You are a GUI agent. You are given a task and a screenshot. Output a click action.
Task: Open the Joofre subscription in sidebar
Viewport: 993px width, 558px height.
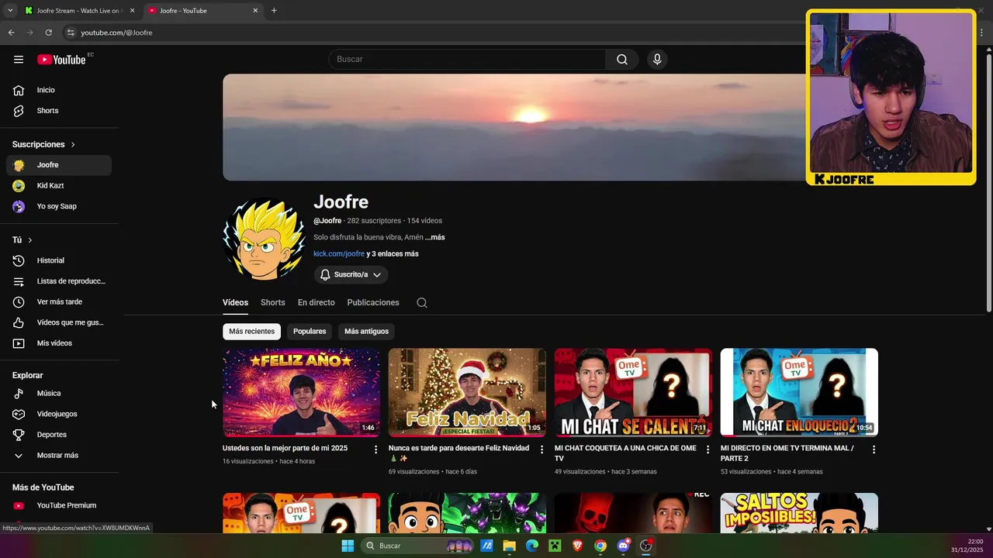(59, 165)
